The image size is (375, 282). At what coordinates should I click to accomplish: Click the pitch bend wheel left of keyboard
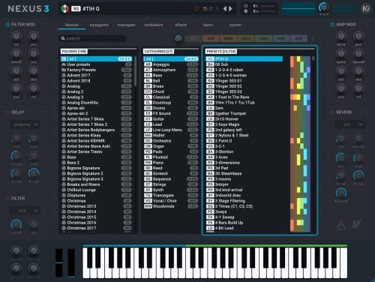pyautogui.click(x=59, y=262)
